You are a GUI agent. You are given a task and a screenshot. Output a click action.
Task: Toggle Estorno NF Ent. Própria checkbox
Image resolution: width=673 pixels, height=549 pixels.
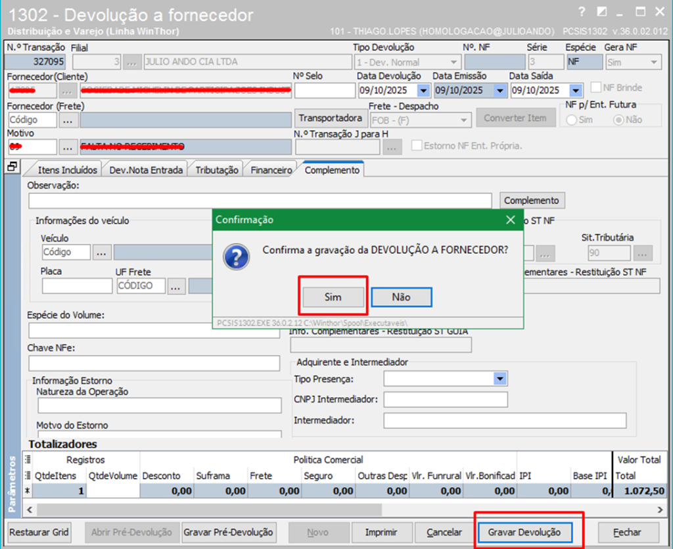(417, 145)
